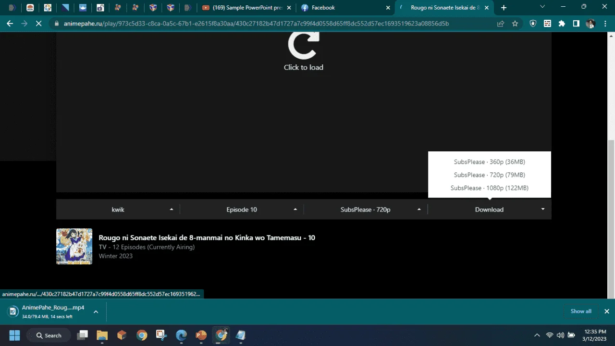Choose SubsPlease 1080p (122MB) download

[489, 188]
